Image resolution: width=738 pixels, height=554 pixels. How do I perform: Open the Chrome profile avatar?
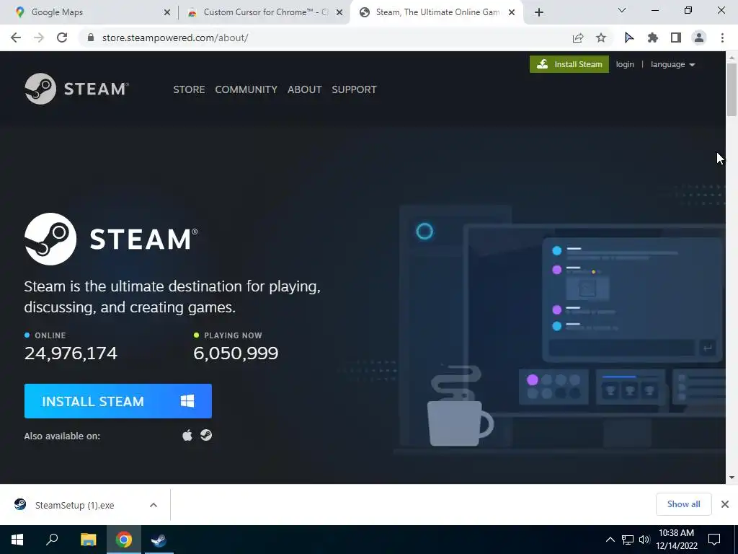tap(699, 38)
